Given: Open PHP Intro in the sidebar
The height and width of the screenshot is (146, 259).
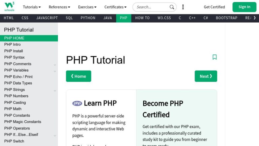Looking at the screenshot, I should click(x=29, y=45).
